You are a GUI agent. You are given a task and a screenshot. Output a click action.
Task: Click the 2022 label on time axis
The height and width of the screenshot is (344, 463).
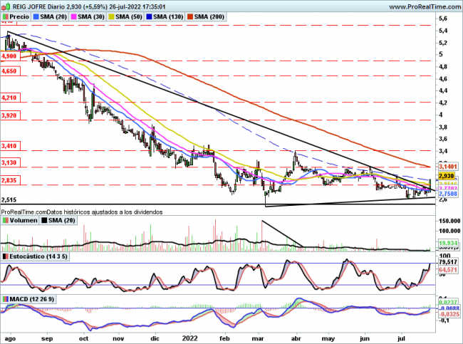pos(189,338)
